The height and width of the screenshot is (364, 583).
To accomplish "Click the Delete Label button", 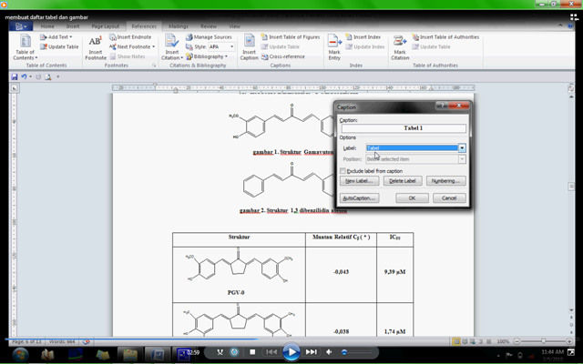I will (x=403, y=181).
